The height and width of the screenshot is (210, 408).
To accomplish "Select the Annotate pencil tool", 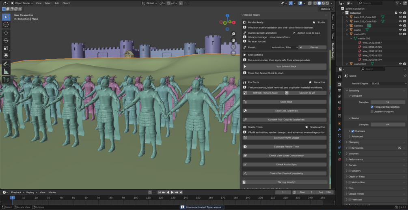I will [x=6, y=64].
